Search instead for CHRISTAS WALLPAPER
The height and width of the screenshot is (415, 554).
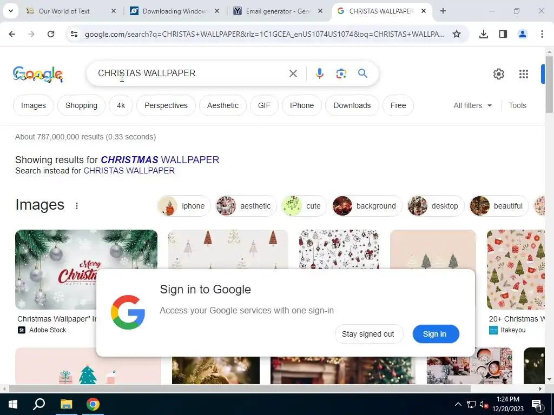[129, 171]
